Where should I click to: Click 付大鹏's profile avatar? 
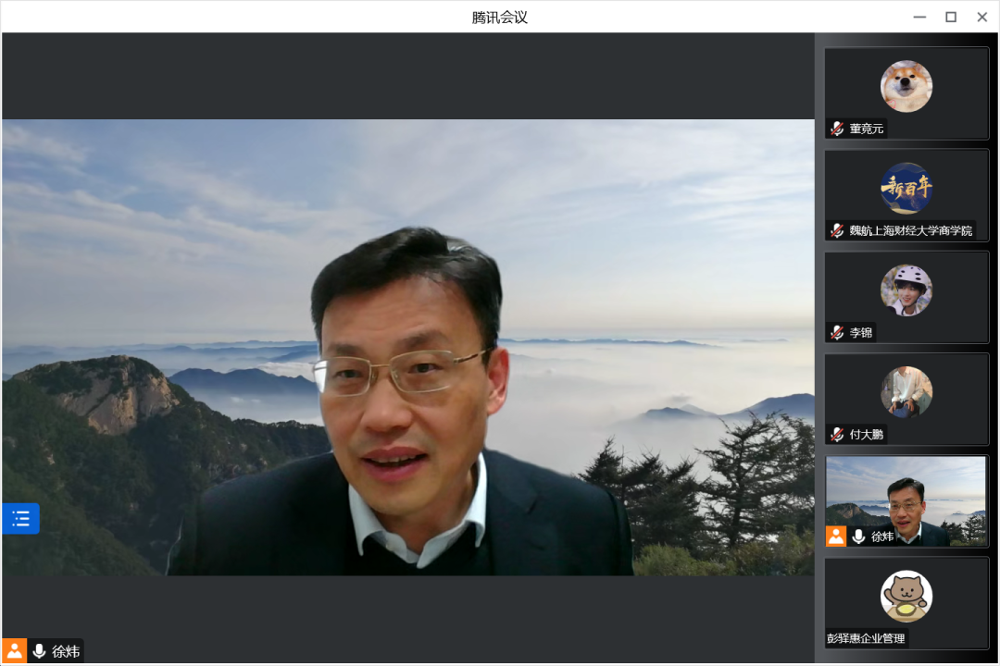(906, 392)
